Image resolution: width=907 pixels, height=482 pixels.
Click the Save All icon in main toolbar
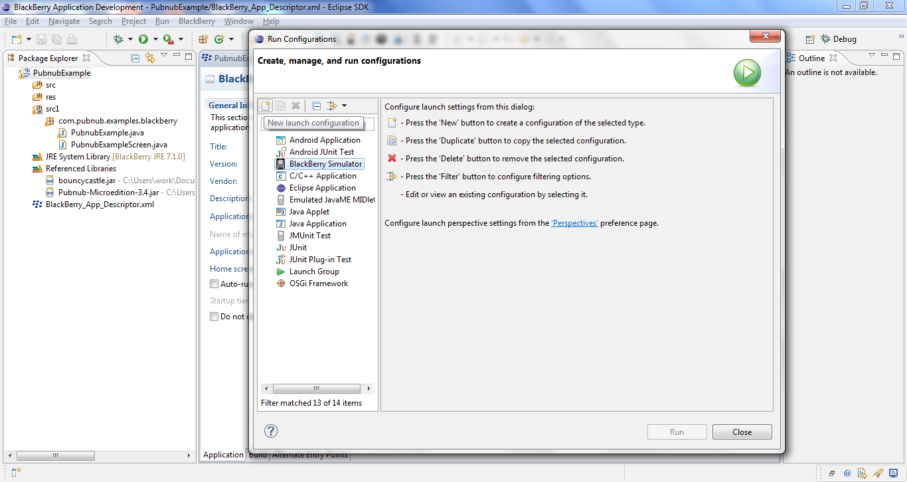(x=56, y=39)
